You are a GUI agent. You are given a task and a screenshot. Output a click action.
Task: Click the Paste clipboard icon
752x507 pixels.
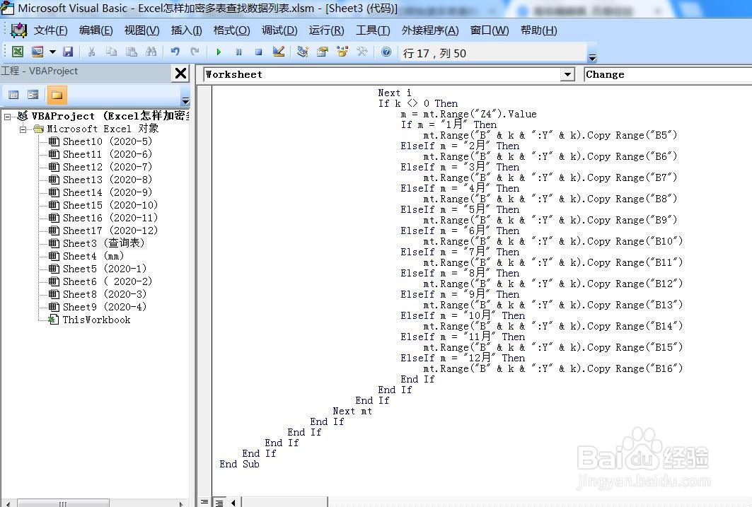131,52
